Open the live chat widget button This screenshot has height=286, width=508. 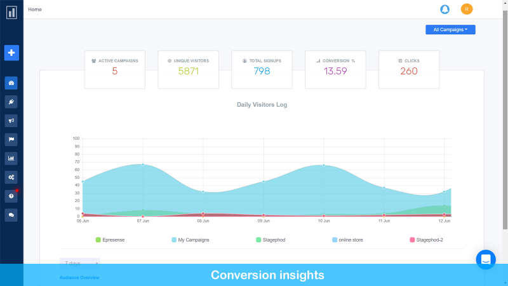coord(486,259)
